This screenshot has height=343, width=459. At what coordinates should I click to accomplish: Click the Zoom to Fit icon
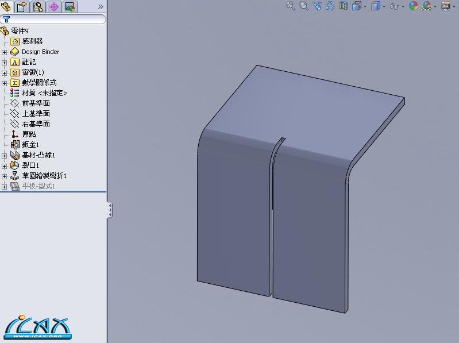[290, 6]
